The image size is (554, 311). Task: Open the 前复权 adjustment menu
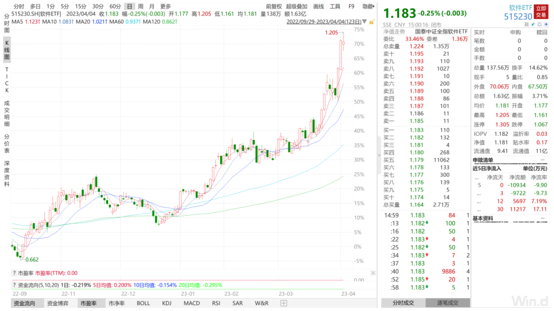[274, 6]
